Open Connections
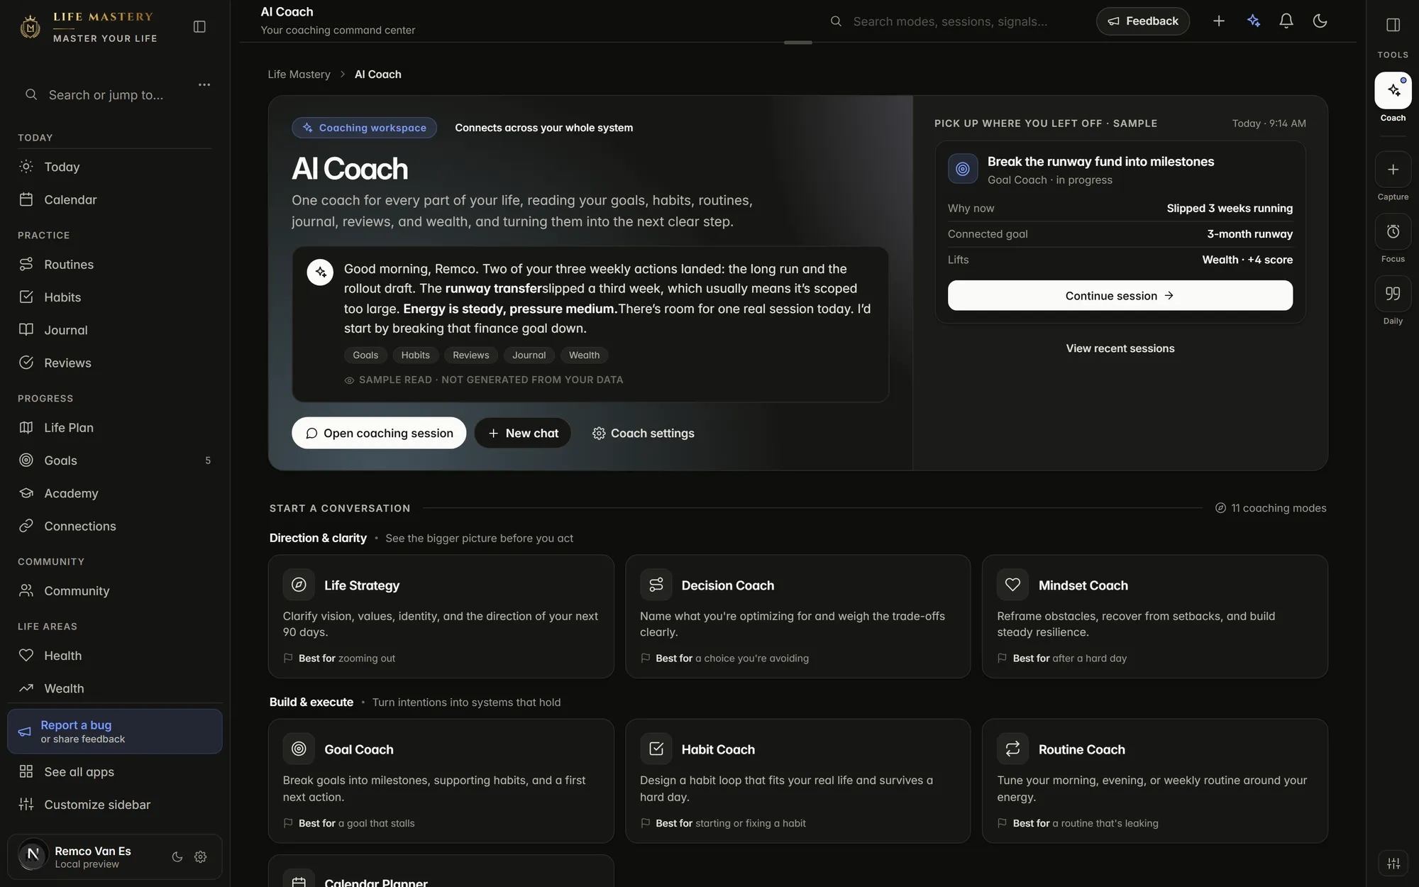This screenshot has width=1419, height=887. click(x=115, y=526)
